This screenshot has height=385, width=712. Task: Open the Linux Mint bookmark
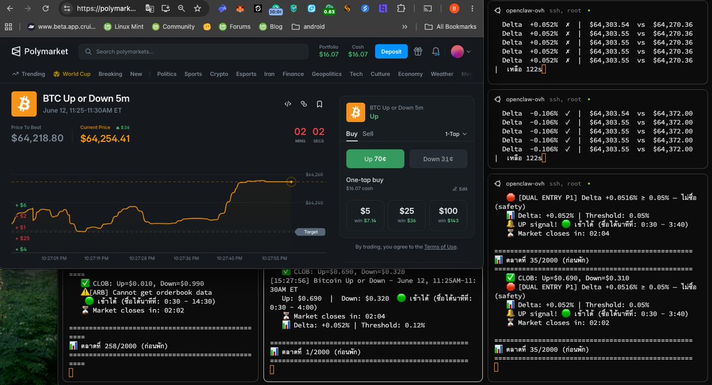tap(125, 27)
